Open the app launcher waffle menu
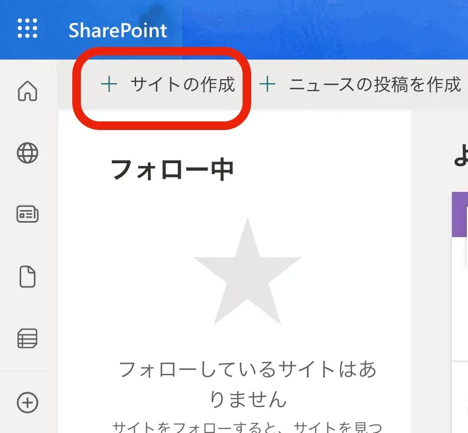468x433 pixels. (28, 29)
